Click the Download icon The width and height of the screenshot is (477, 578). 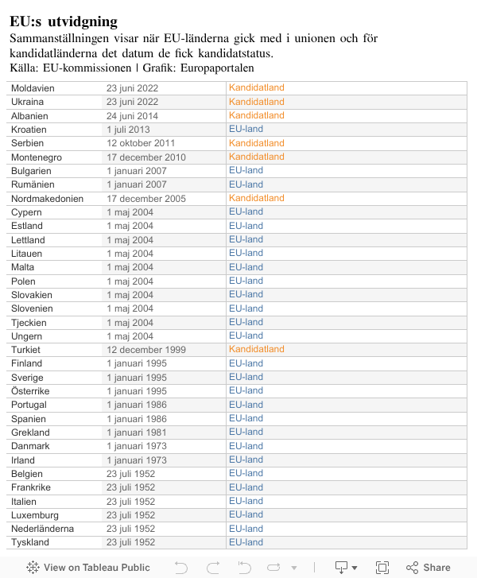[x=341, y=568]
